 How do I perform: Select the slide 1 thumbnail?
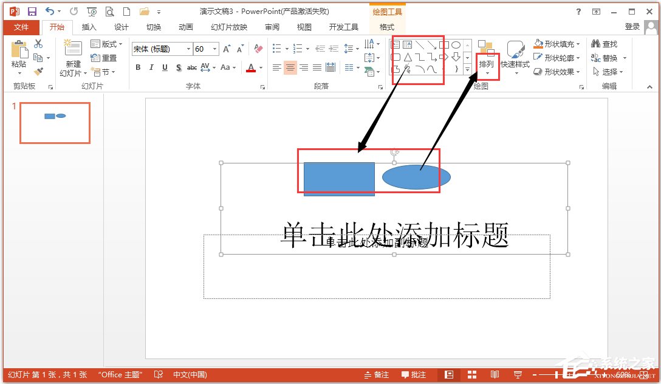pos(55,123)
